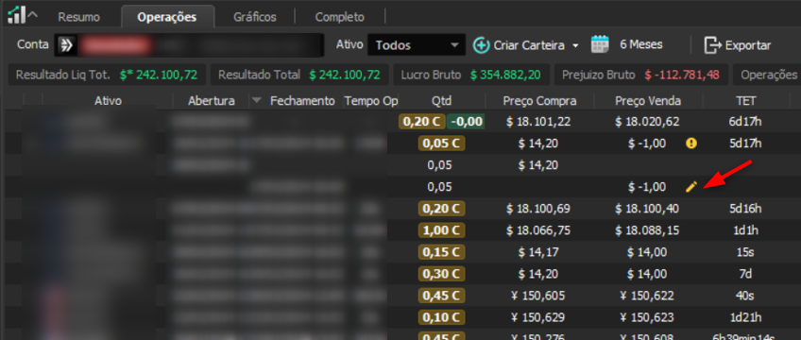Click purchase price $ 18.066,75
Image resolution: width=801 pixels, height=340 pixels.
pyautogui.click(x=538, y=230)
